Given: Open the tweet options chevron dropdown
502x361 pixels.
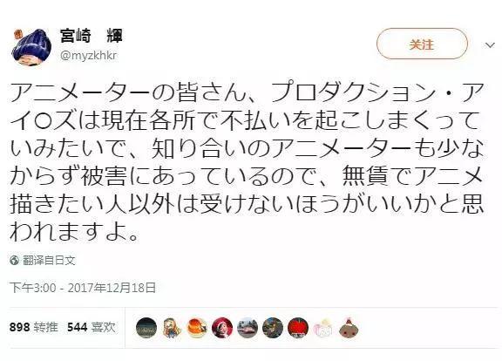Looking at the screenshot, I should (x=490, y=45).
